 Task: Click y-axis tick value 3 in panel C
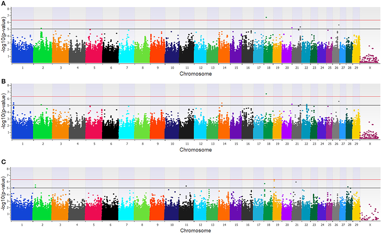(x=8, y=201)
